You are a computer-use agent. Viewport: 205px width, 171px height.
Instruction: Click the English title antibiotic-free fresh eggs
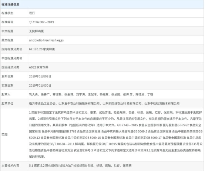46,40
